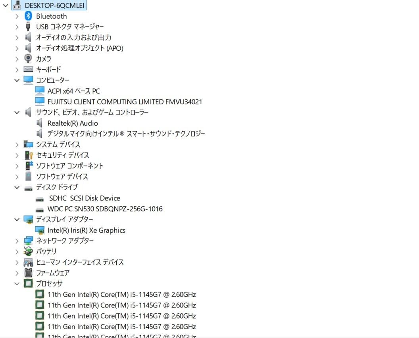Select the オーディオ処理オブジェクト (APO) label
Image resolution: width=419 pixels, height=338 pixels.
click(80, 48)
